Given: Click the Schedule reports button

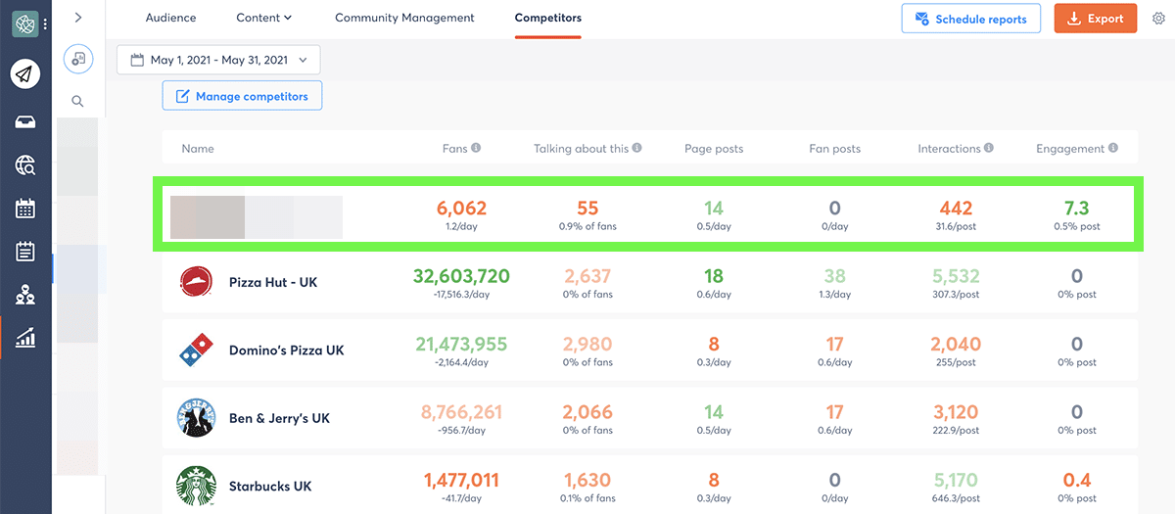Looking at the screenshot, I should [970, 19].
